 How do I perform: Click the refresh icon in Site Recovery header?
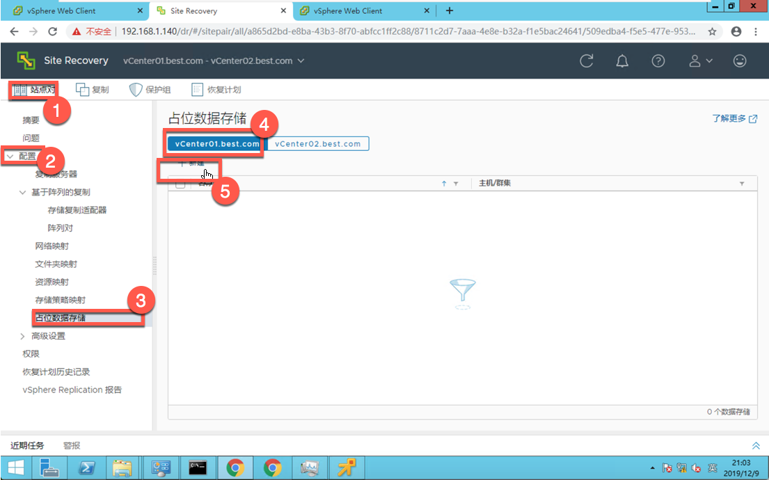[587, 61]
